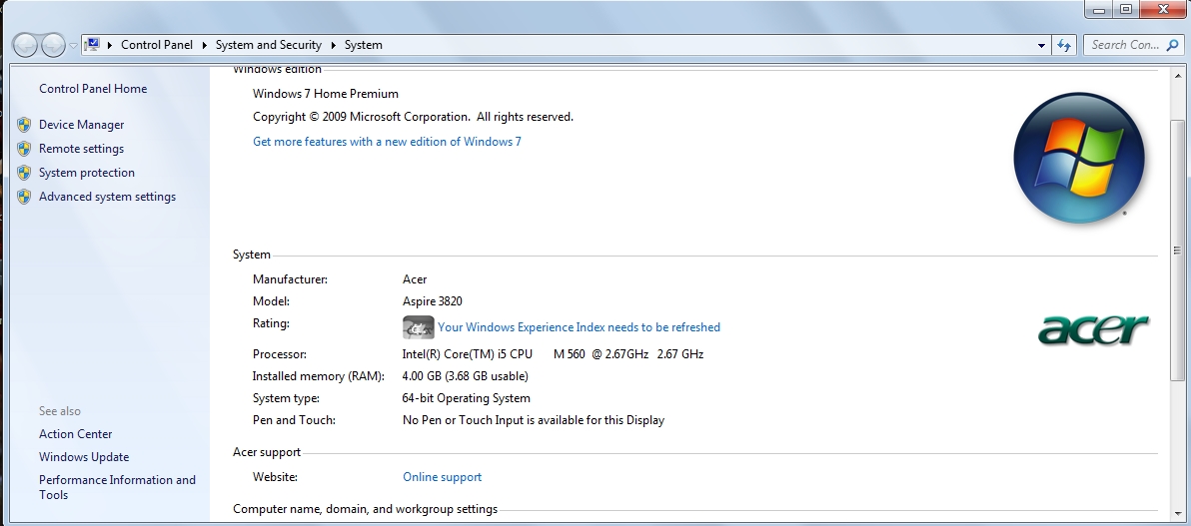Open the recent pages dropdown arrow
This screenshot has height=526, width=1191.
[73, 46]
